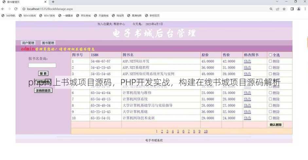Reload the BookManage page
Image resolution: width=308 pixels, height=160 pixels.
[16, 9]
